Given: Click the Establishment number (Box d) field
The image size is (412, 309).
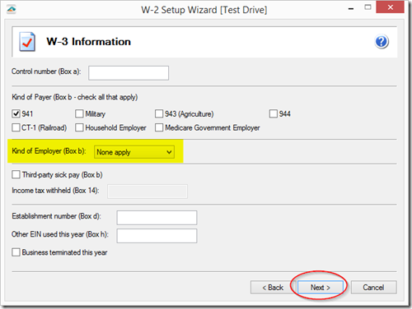Looking at the screenshot, I should [157, 218].
